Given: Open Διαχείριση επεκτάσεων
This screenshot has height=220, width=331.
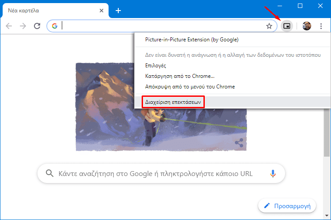Looking at the screenshot, I should point(233,102).
